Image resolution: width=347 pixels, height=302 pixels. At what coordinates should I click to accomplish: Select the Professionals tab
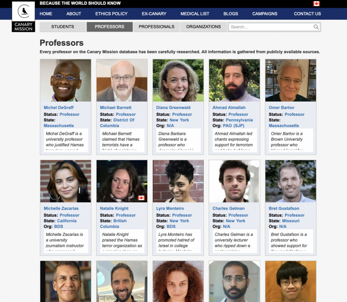pyautogui.click(x=157, y=27)
